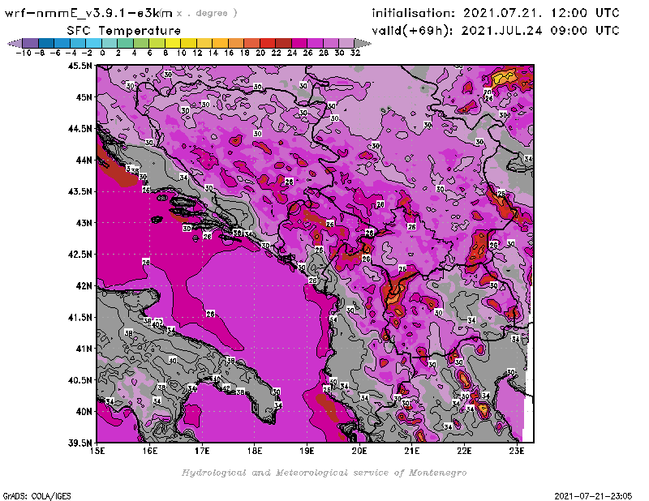Viewport: 649px width, 501px height.
Task: Click the left gray arrow end of colorbar
Action: coord(14,43)
